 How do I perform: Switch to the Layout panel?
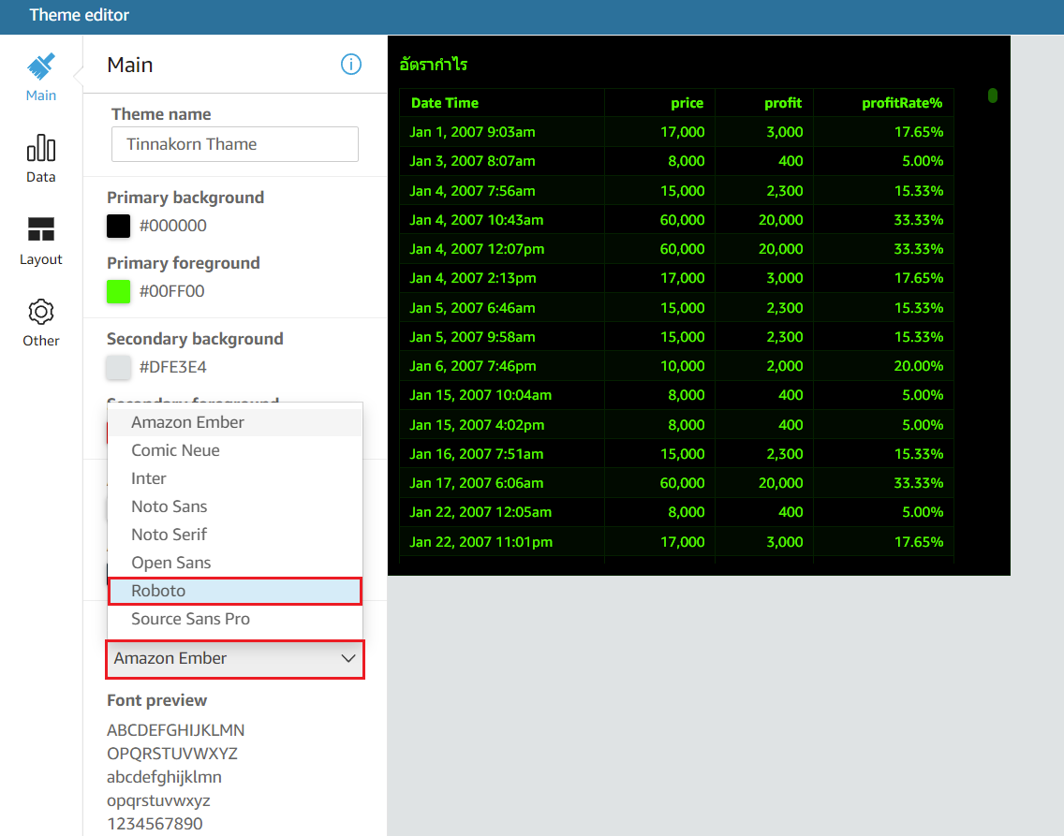point(40,229)
